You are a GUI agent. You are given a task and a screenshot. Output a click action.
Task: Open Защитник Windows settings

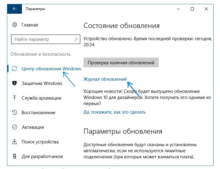pos(42,83)
